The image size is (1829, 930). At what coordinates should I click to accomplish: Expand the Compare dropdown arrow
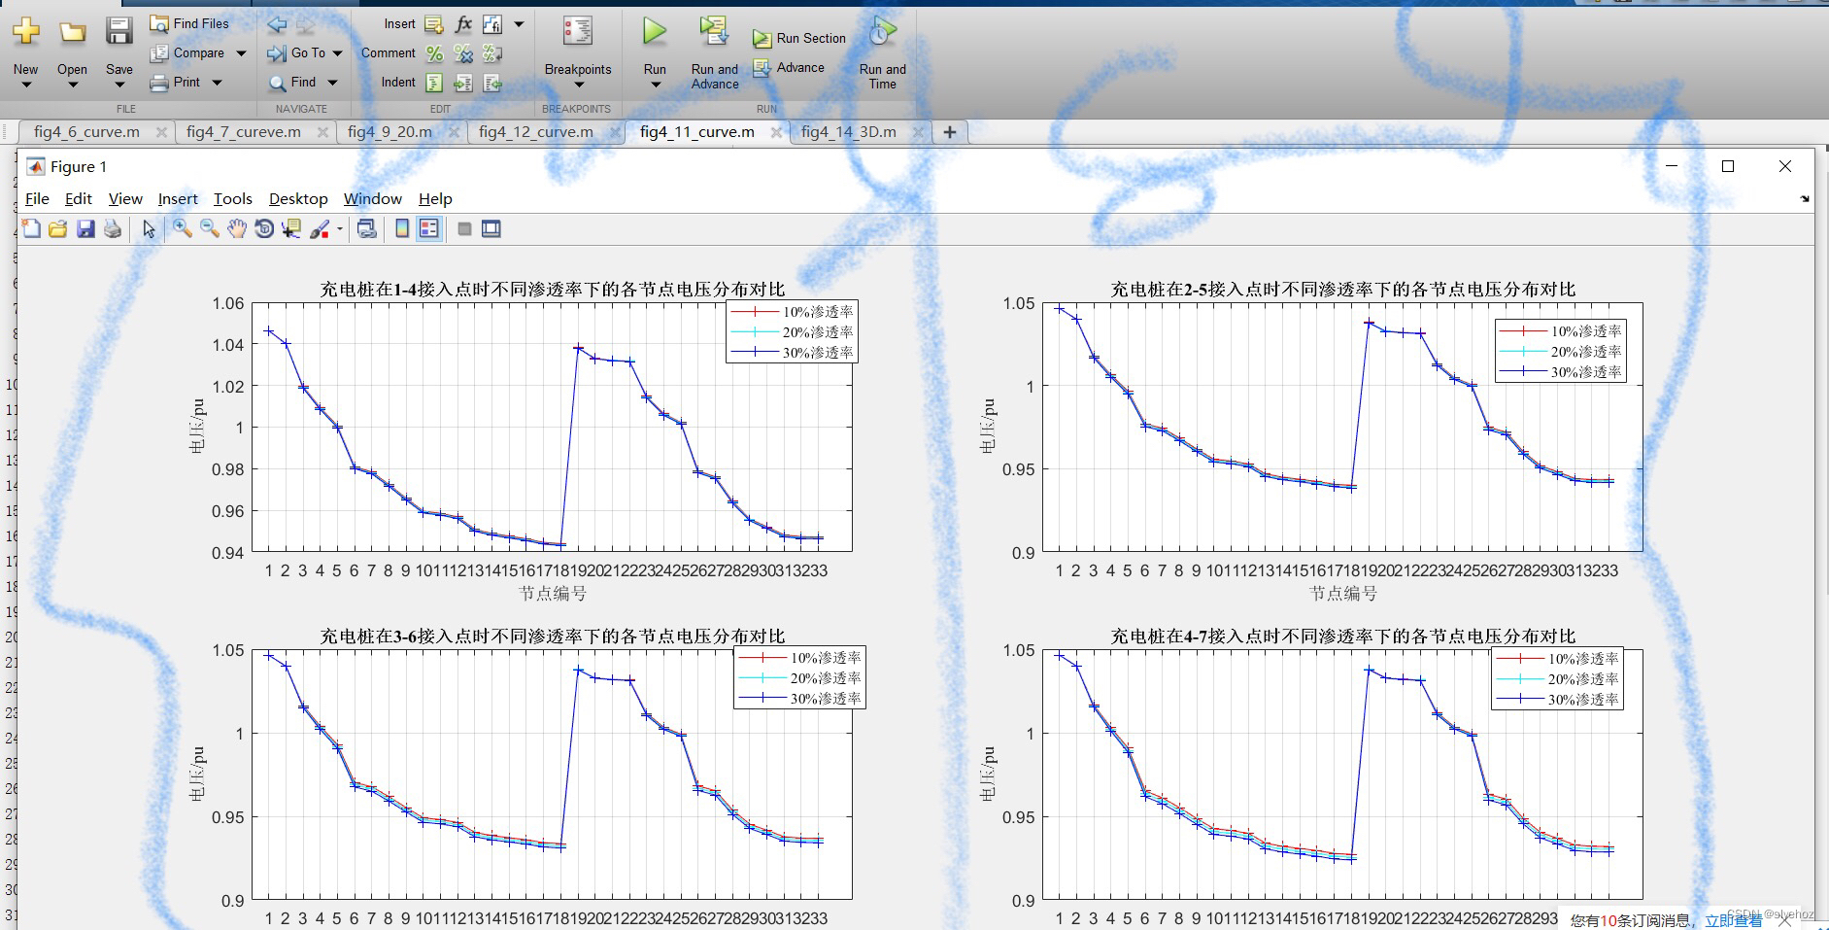pyautogui.click(x=241, y=53)
